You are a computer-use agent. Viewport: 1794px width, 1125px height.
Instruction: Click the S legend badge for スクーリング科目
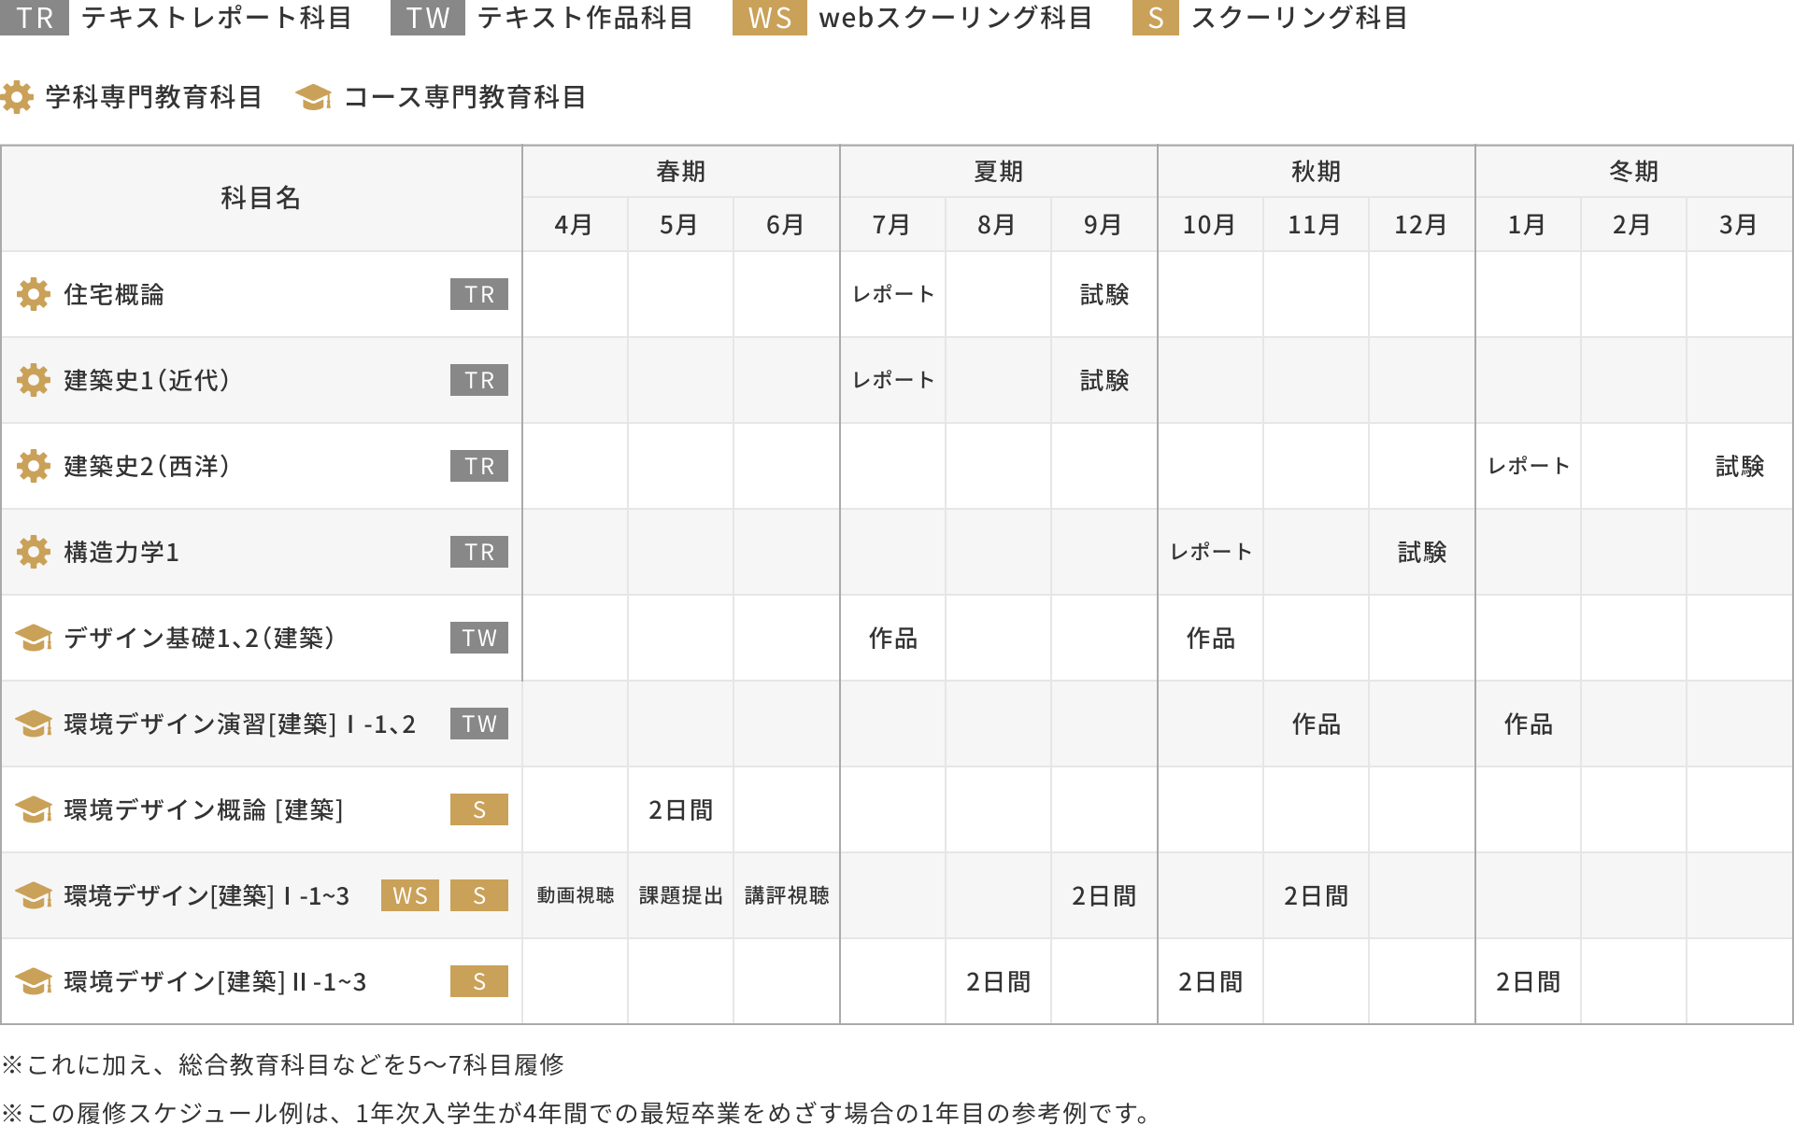[x=1156, y=19]
